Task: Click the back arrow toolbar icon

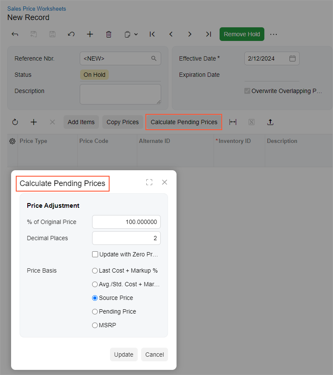Action: point(15,34)
